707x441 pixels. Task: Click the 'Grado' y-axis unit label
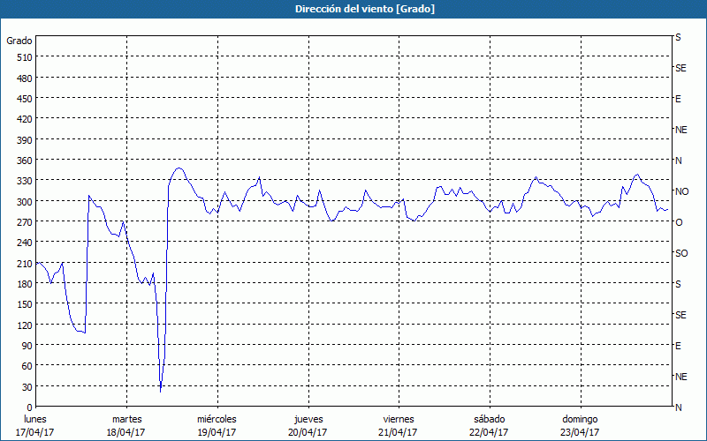pos(19,41)
